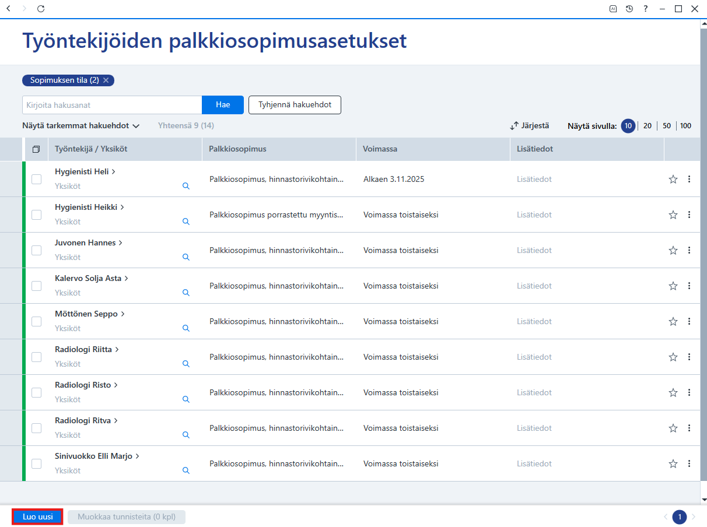Screen dimensions: 707x527
Task: Open more options for Hygienisti Heli
Action: 689,179
